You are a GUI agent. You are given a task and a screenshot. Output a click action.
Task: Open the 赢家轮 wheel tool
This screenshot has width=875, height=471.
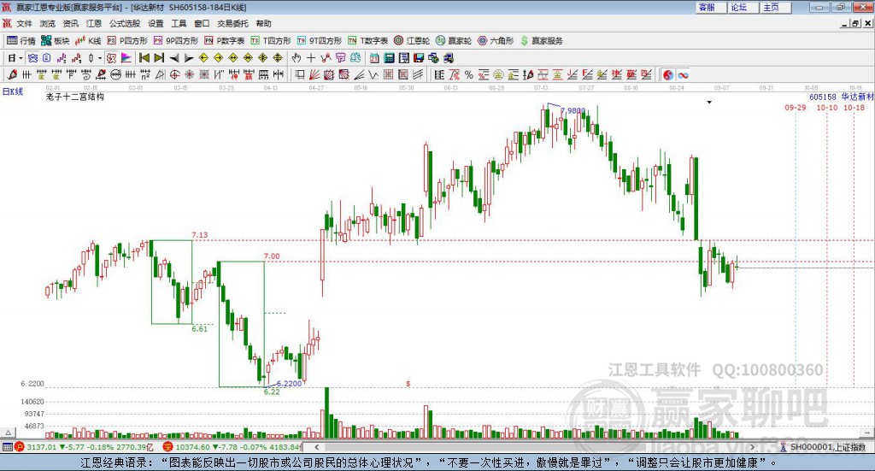pyautogui.click(x=454, y=41)
